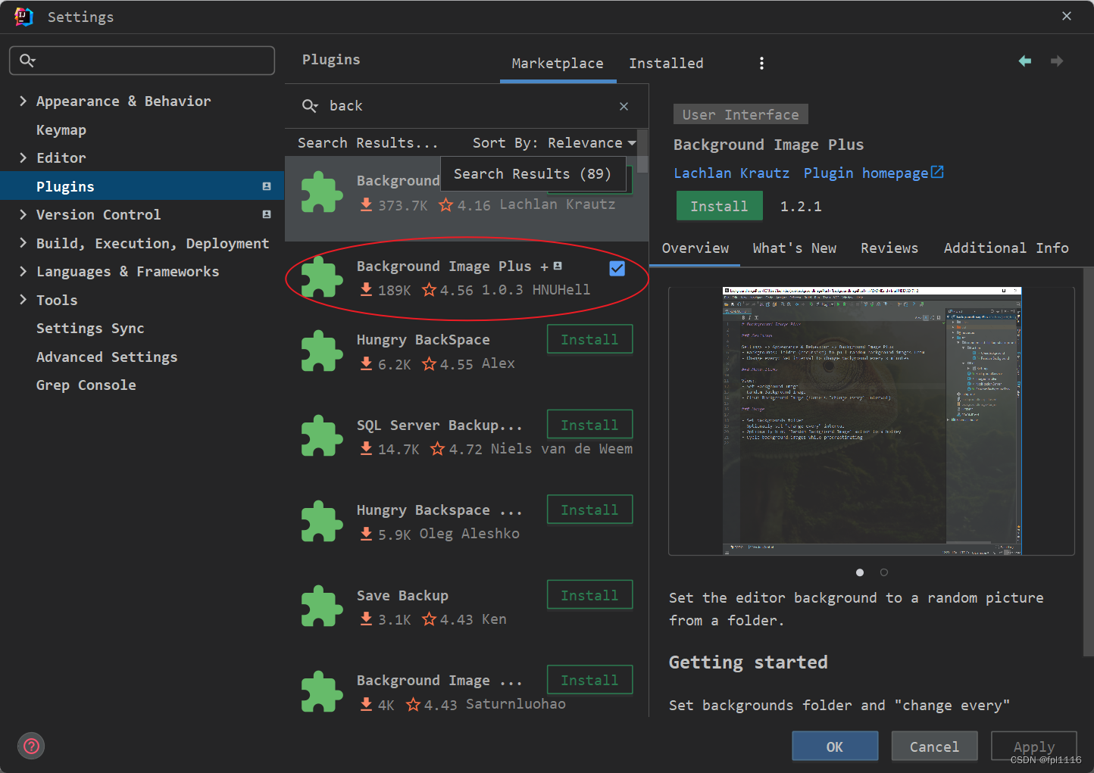Show first screenshot via filled pagination dot

click(859, 572)
